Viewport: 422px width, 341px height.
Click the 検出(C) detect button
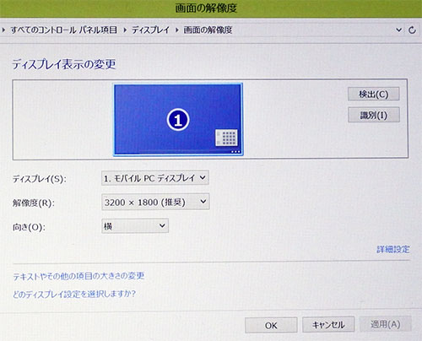[374, 94]
